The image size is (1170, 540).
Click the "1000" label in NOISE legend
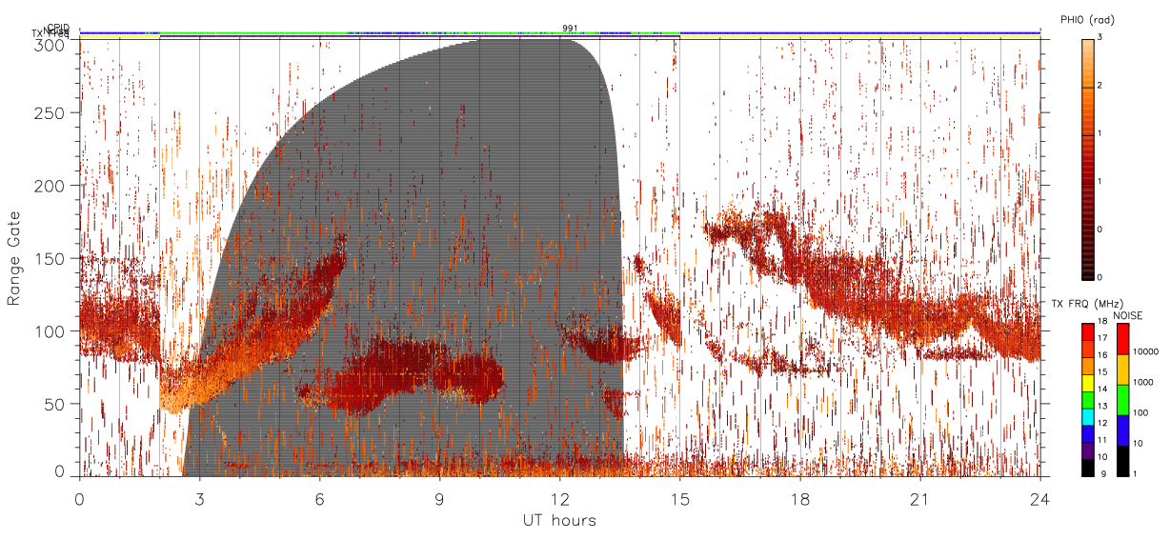point(1144,382)
